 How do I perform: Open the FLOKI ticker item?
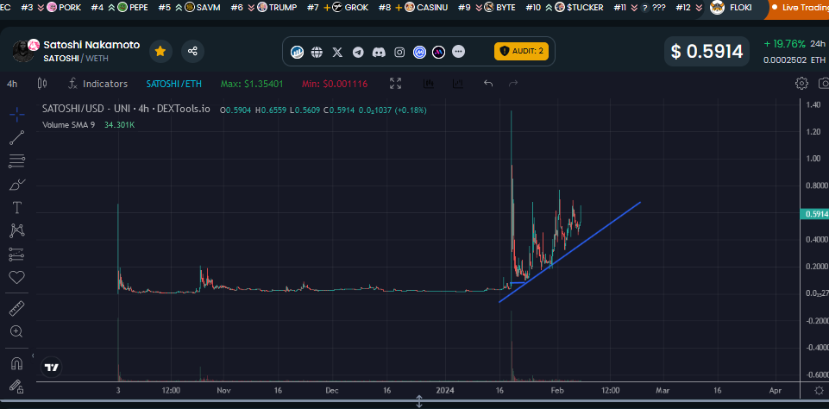[x=732, y=8]
